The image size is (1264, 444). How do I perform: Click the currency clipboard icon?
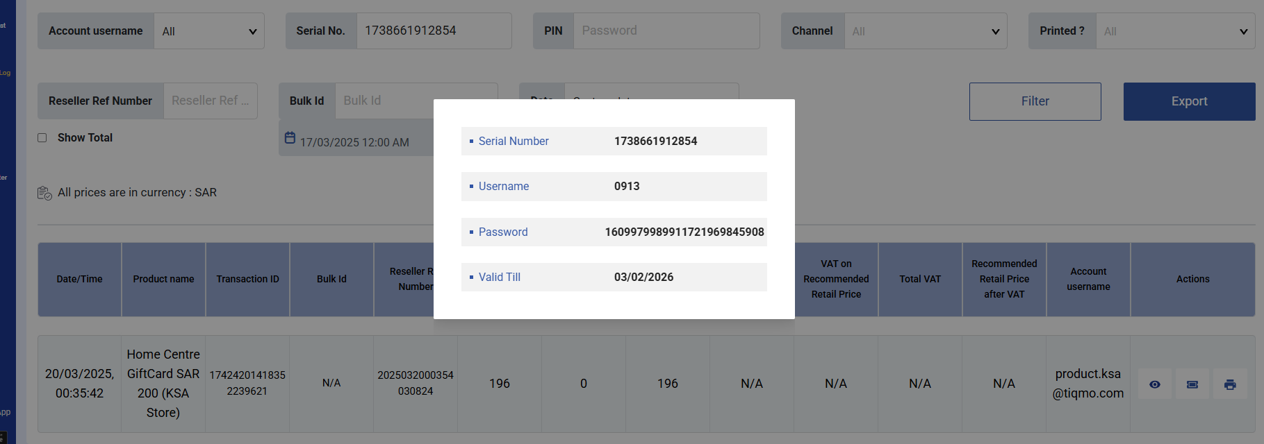[44, 193]
